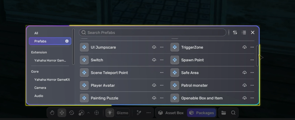
Task: Switch to the Packages tab
Action: tap(202, 113)
